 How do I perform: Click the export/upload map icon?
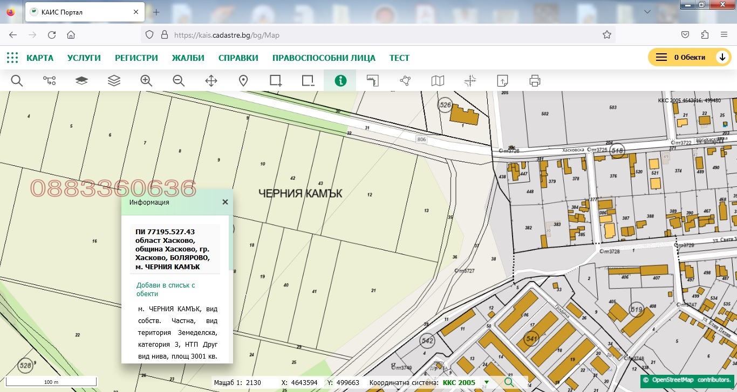(x=502, y=81)
